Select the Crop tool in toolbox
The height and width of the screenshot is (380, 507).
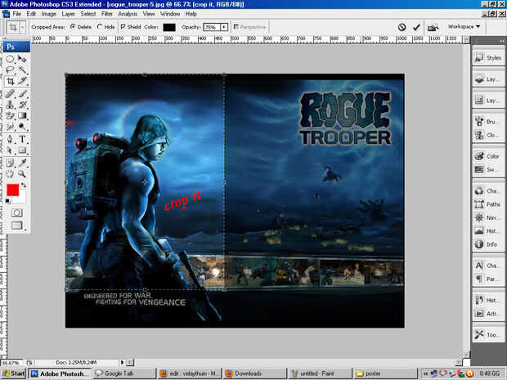pos(10,81)
